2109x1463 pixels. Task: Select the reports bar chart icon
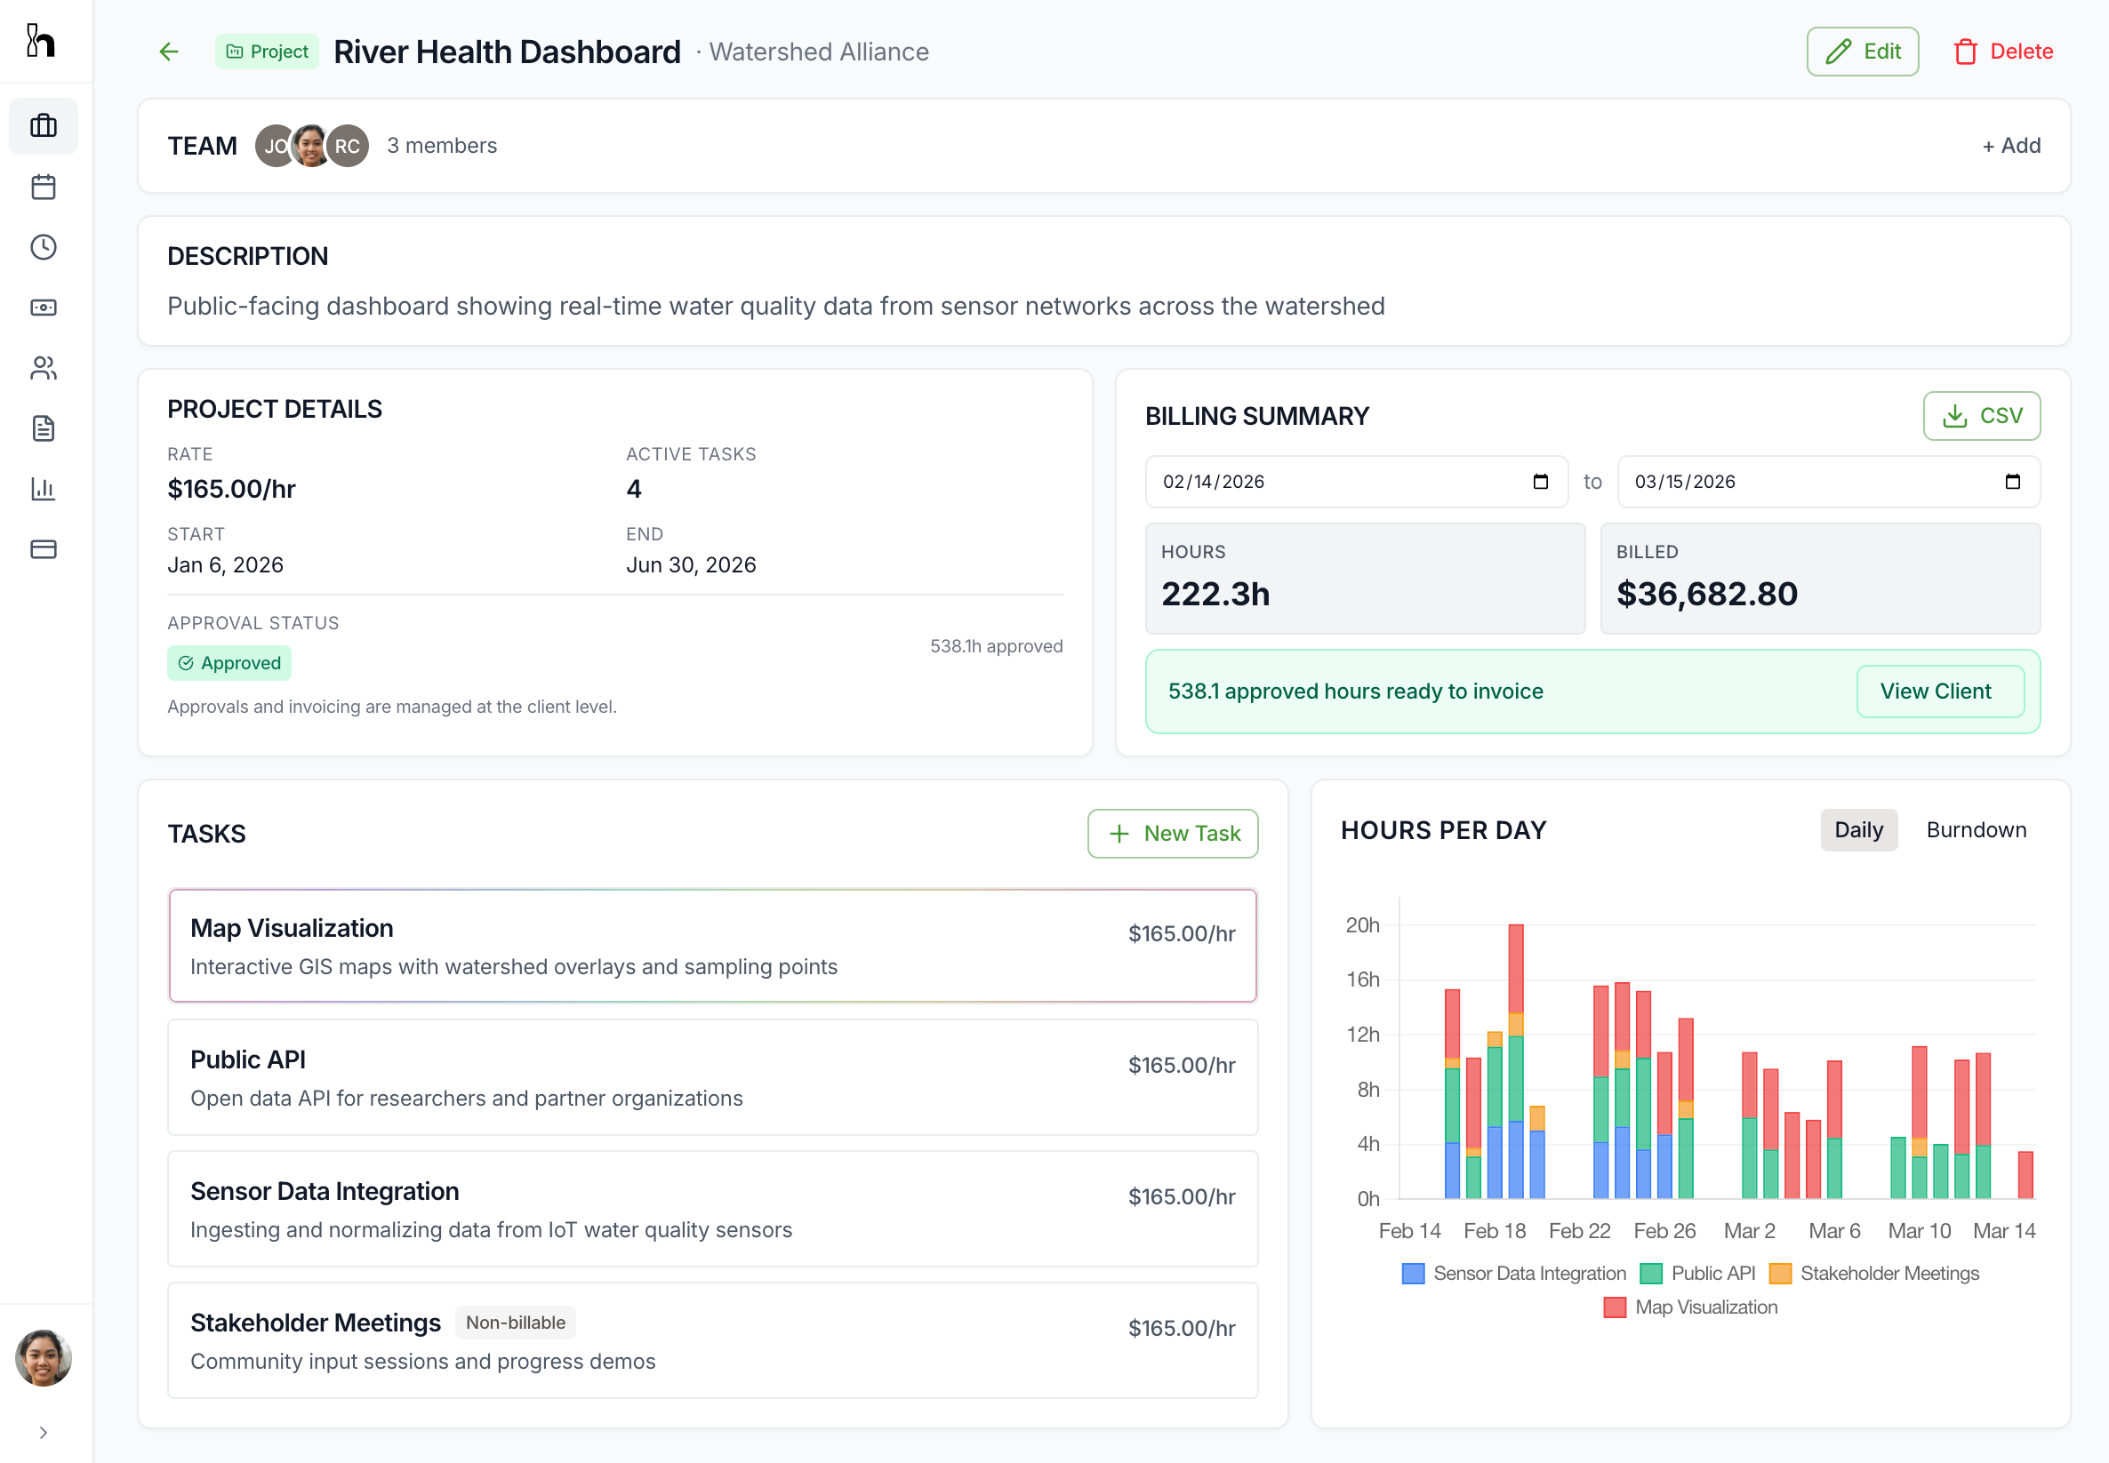pyautogui.click(x=43, y=489)
